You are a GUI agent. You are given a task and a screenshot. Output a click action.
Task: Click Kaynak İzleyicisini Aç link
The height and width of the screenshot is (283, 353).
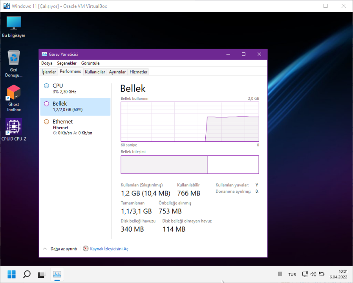pyautogui.click(x=109, y=248)
